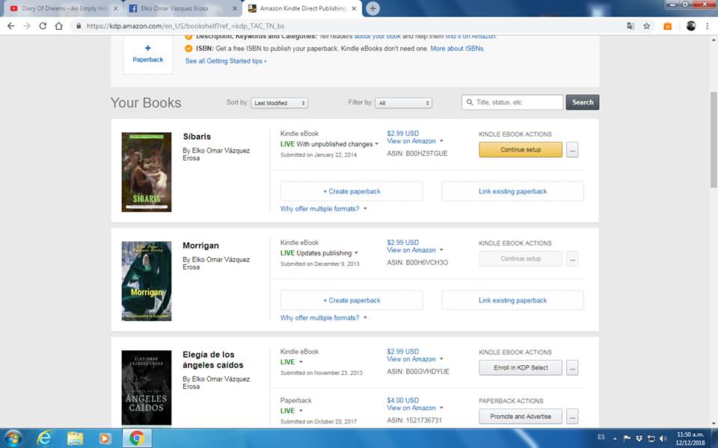Viewport: 718px width, 448px height.
Task: Click Continue setup for Síbaris
Action: [x=521, y=150]
